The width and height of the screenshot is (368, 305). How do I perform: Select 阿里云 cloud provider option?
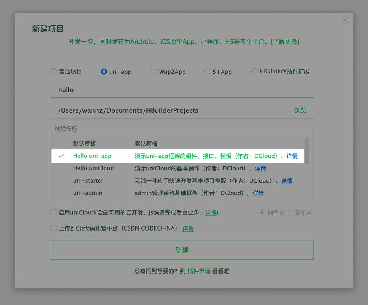tap(263, 213)
